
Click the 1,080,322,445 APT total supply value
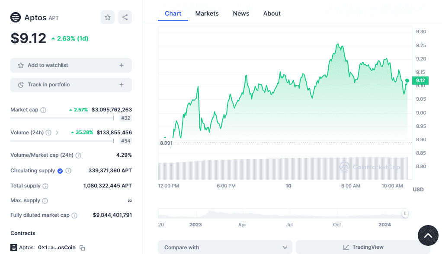point(108,186)
